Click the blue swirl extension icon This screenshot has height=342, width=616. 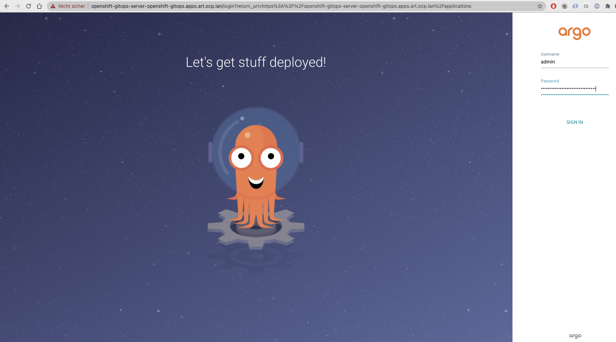pos(575,6)
